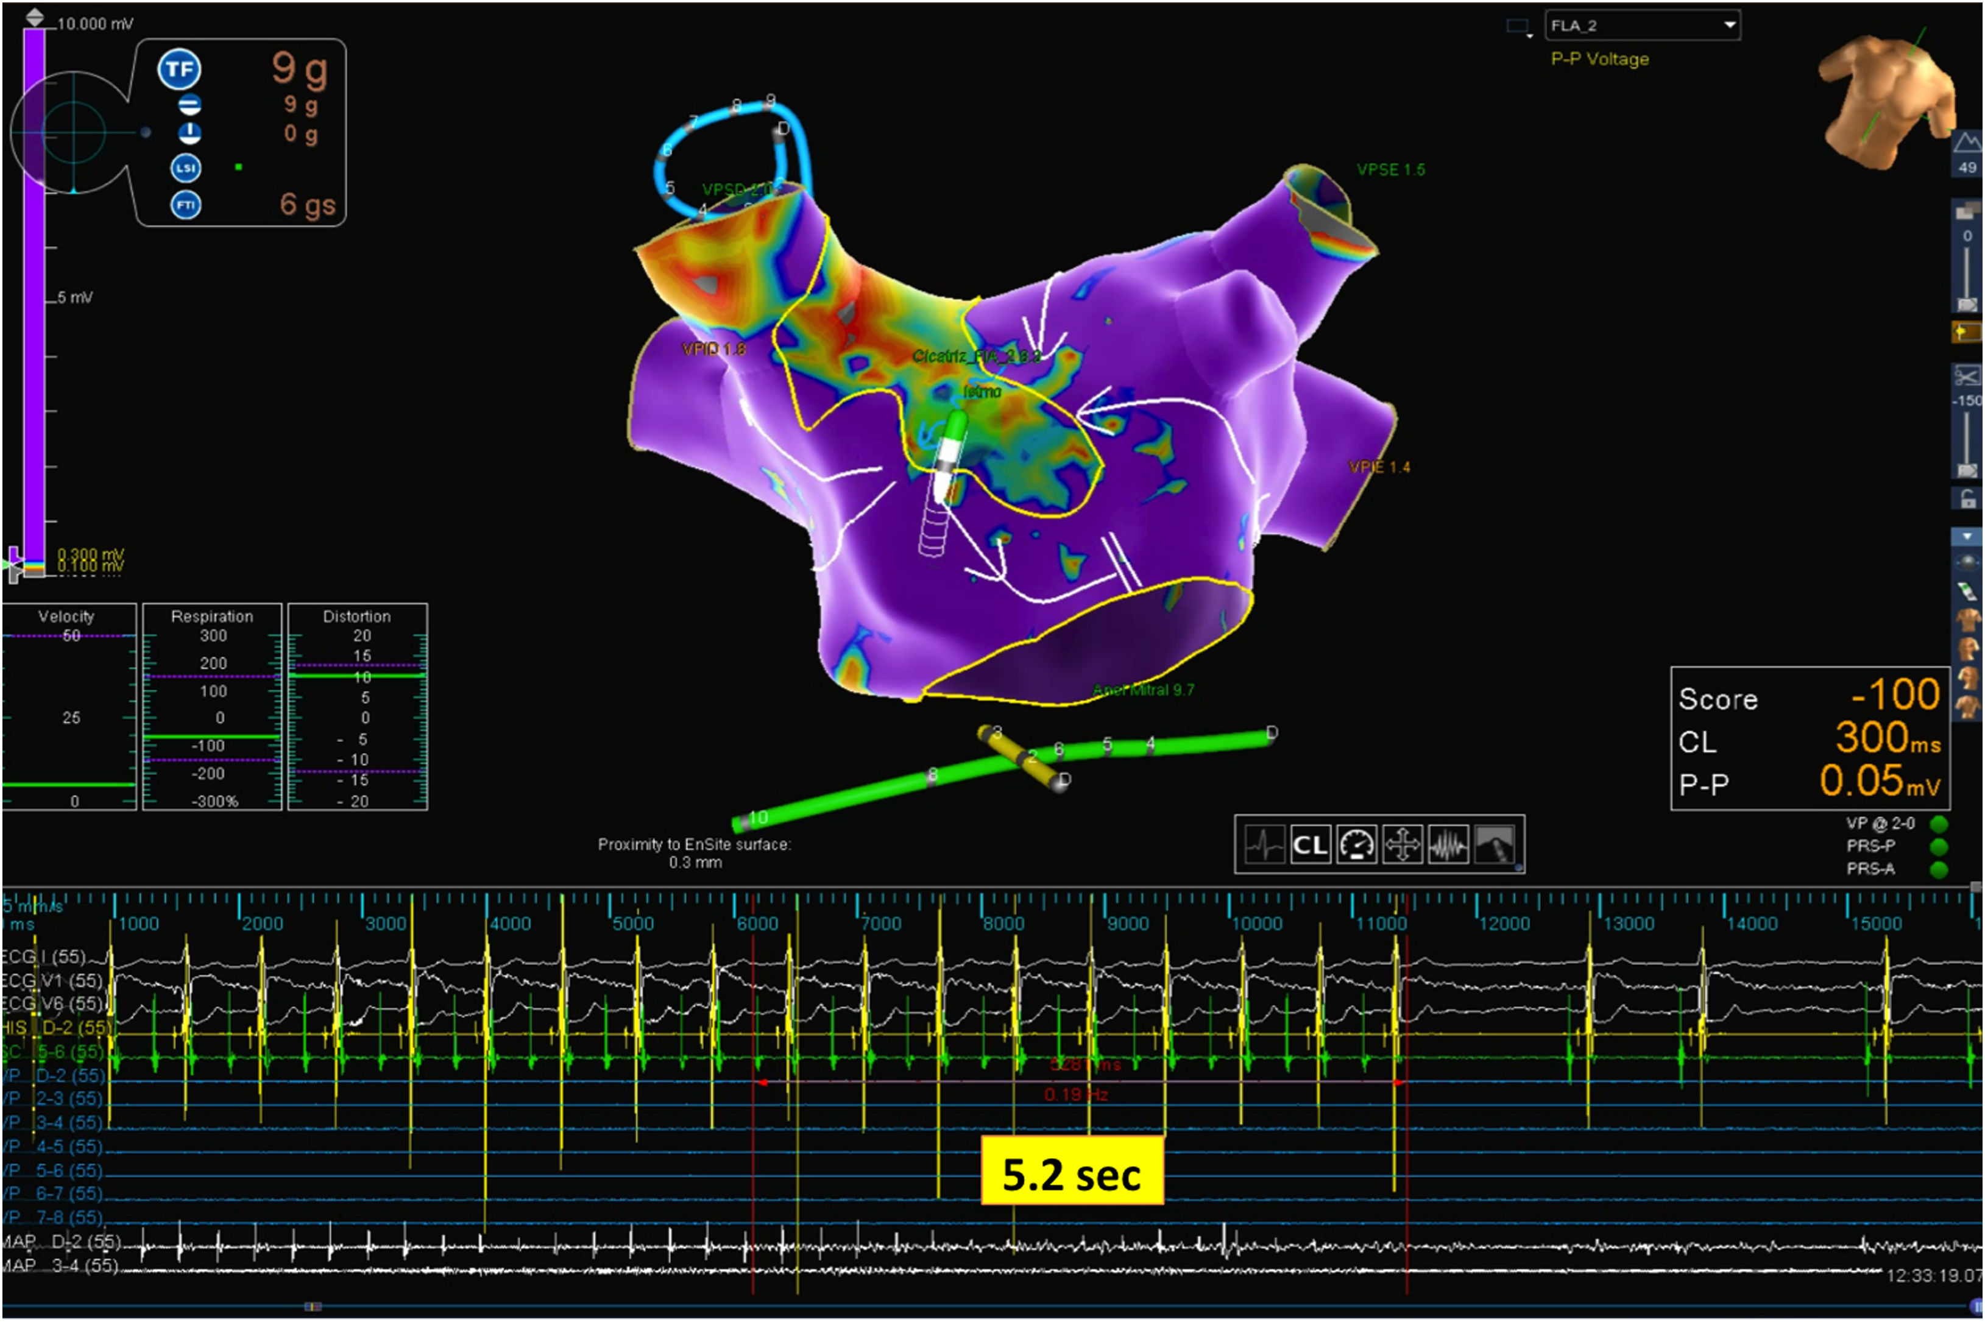Open the speedometer gauge tool
The image size is (1985, 1322).
(1356, 845)
